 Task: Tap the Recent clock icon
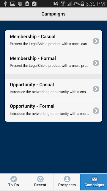tap(40, 179)
